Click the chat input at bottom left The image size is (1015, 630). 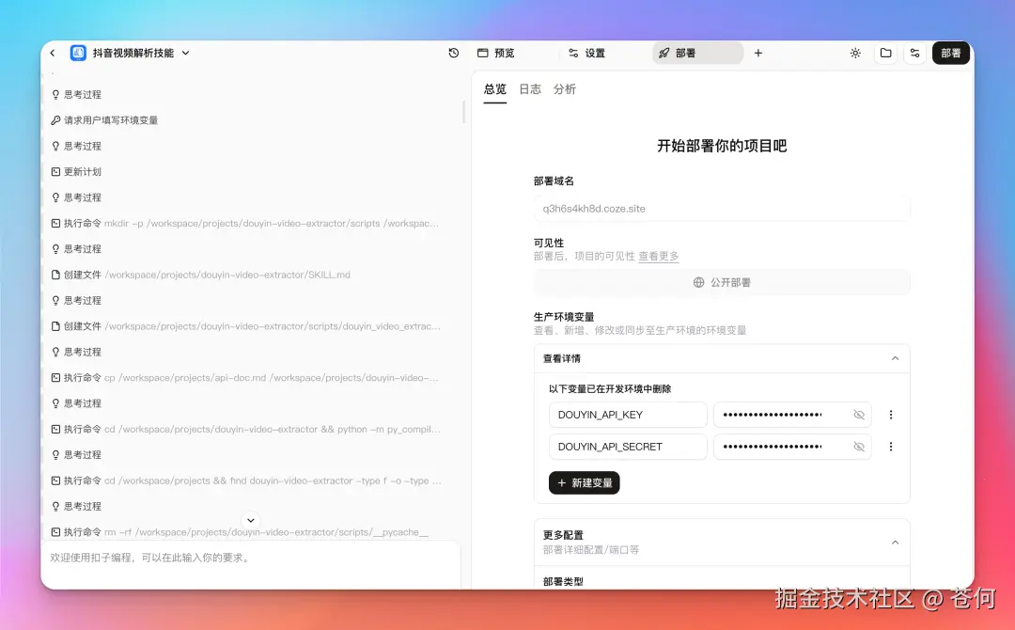coord(249,559)
